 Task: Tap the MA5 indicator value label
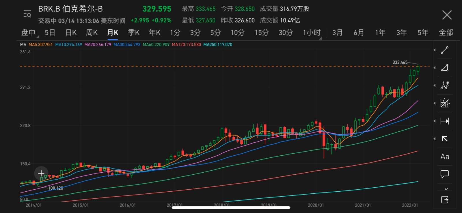[41, 45]
